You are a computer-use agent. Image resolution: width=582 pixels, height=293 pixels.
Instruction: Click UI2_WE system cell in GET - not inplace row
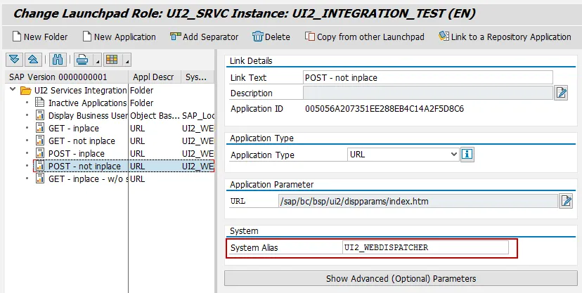(198, 141)
